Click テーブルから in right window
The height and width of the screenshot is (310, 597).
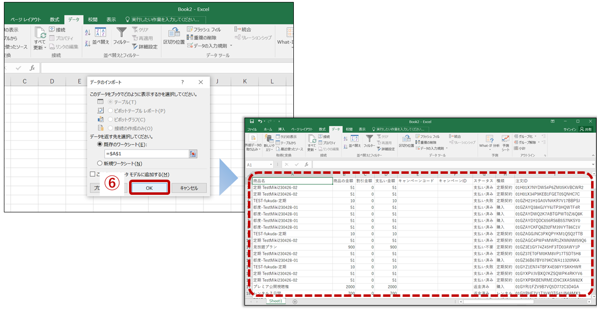click(286, 143)
